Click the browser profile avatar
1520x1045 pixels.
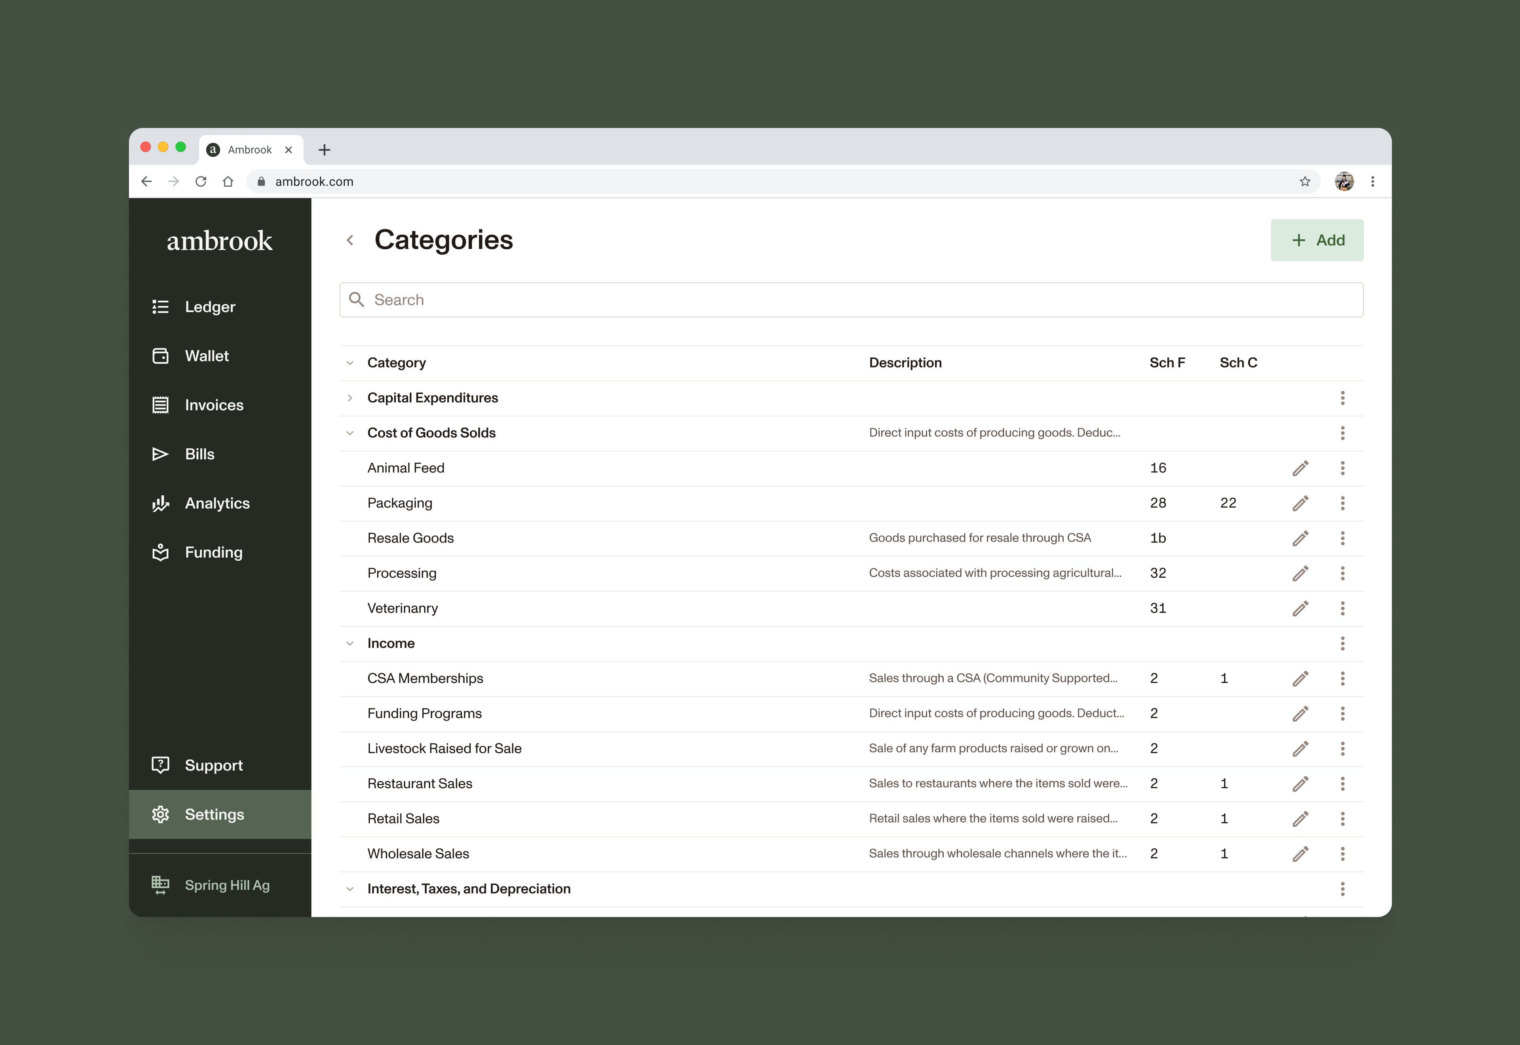[x=1344, y=181]
